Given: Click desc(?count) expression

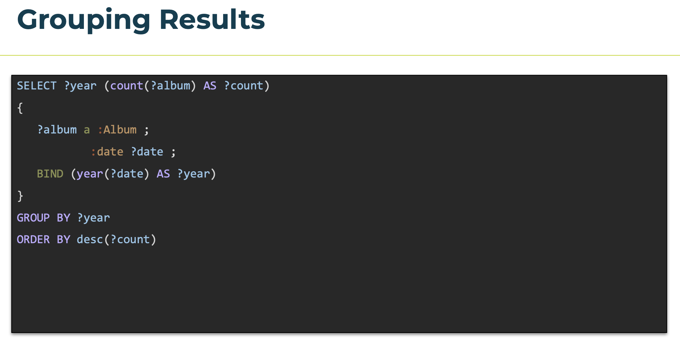Looking at the screenshot, I should [x=117, y=239].
